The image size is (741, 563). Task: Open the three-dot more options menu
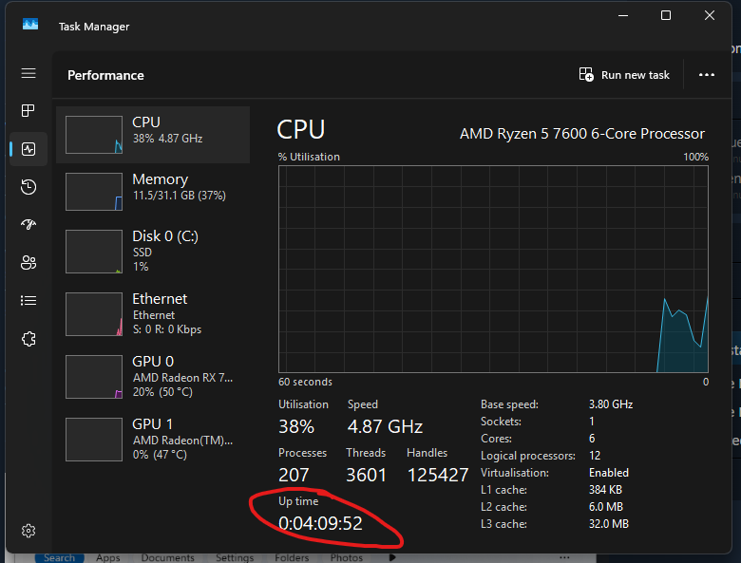click(707, 75)
